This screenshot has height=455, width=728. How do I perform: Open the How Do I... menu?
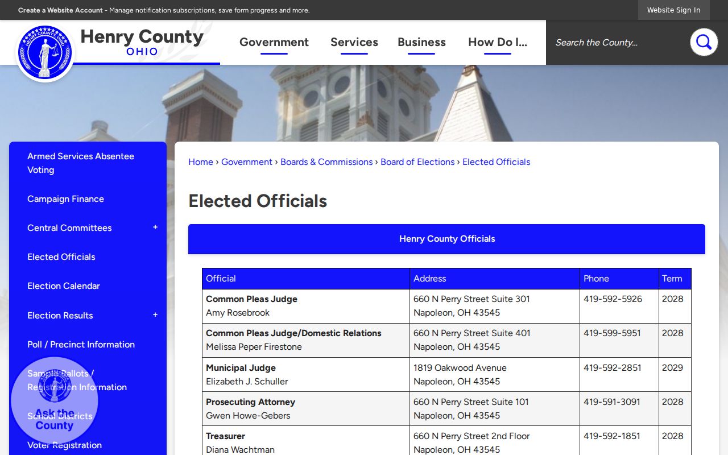pyautogui.click(x=498, y=42)
